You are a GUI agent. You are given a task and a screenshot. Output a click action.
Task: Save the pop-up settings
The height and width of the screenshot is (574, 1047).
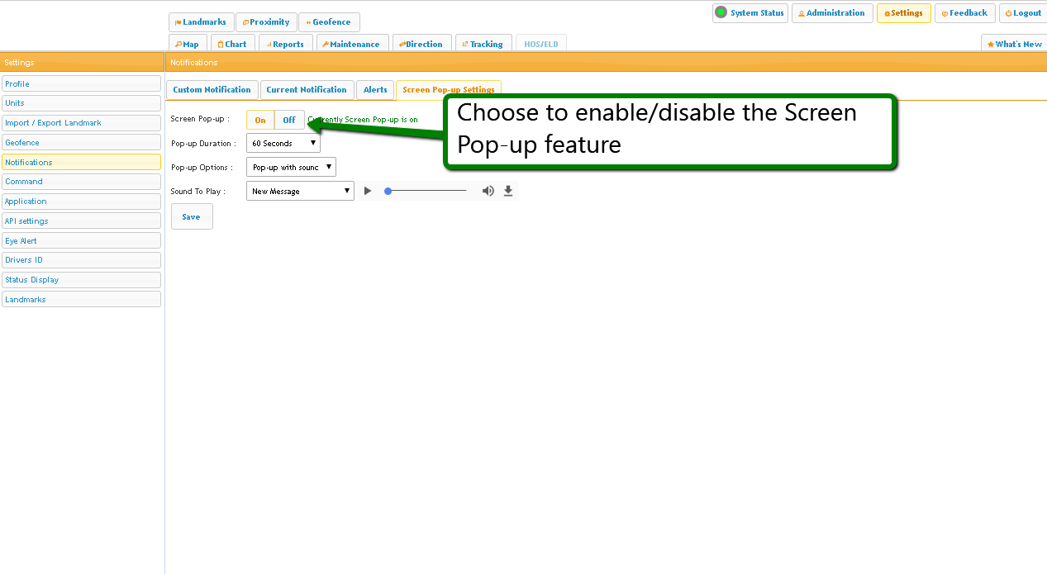[191, 216]
